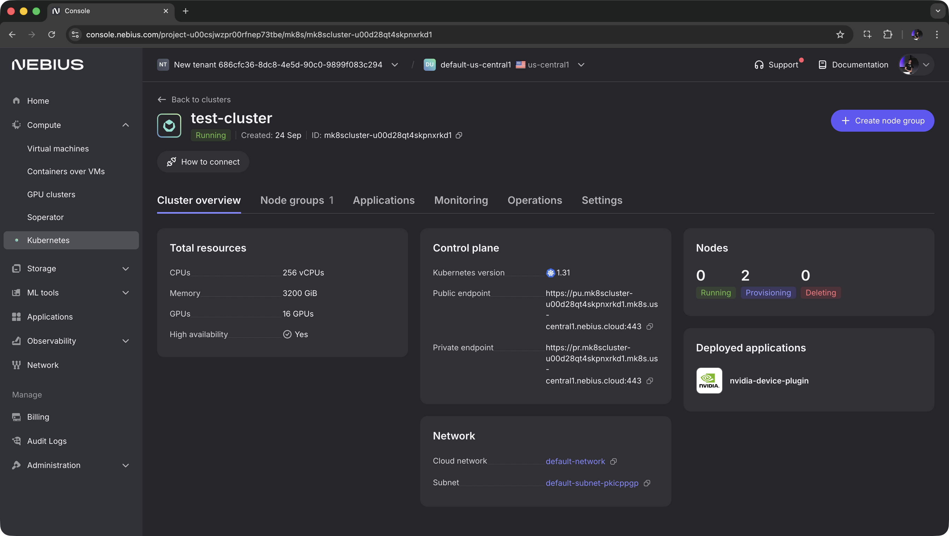Viewport: 949px width, 536px height.
Task: Copy the public endpoint URL
Action: point(650,326)
